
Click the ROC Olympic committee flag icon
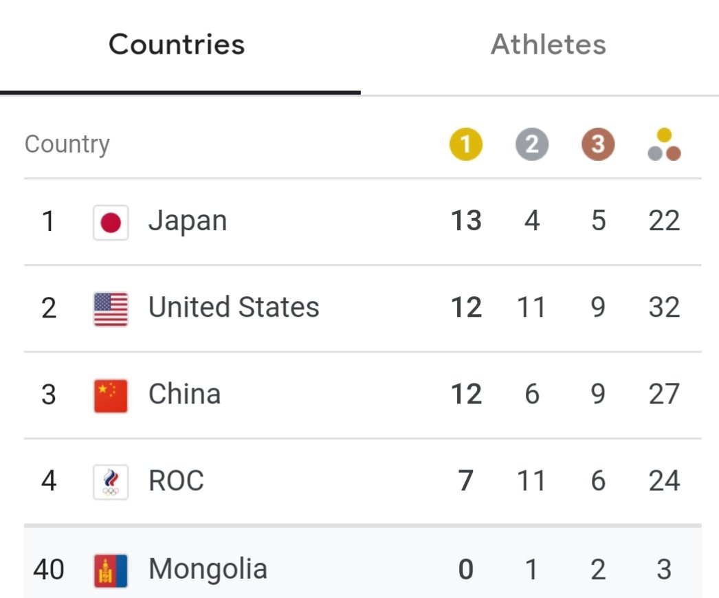pyautogui.click(x=111, y=482)
